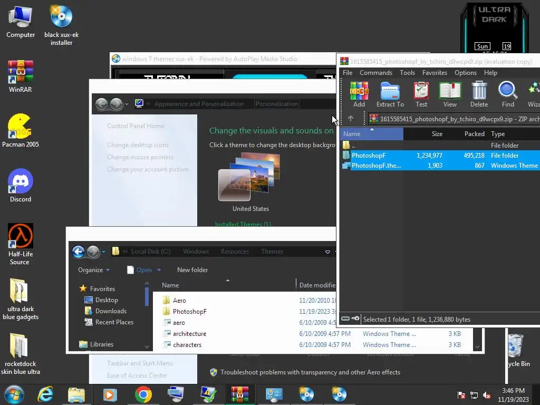Image resolution: width=540 pixels, height=405 pixels.
Task: Open the Options menu in WinRAR
Action: pyautogui.click(x=465, y=73)
